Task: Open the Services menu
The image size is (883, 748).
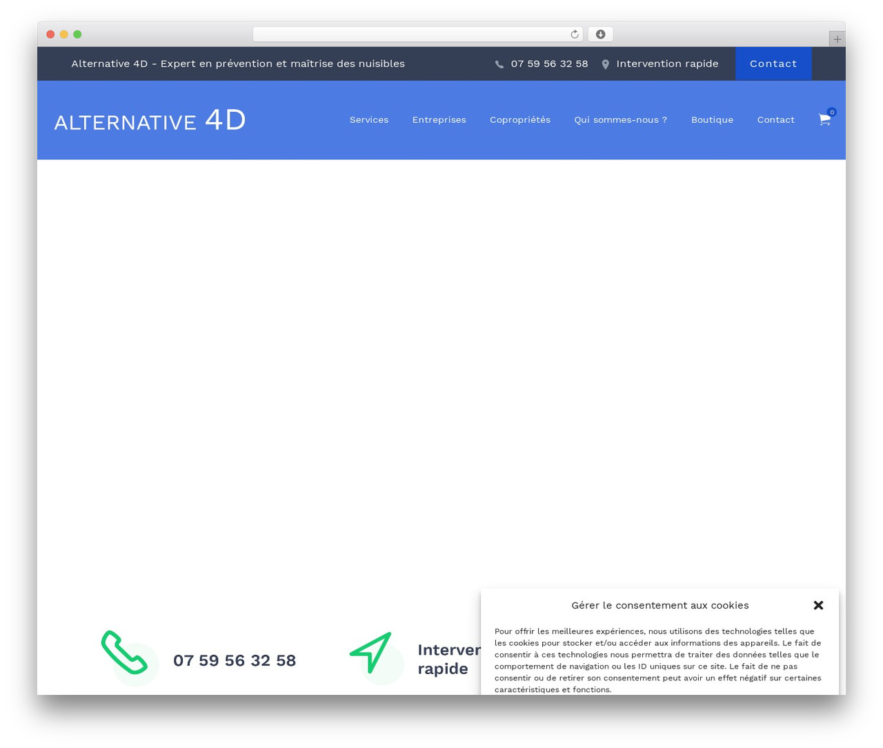Action: [369, 120]
